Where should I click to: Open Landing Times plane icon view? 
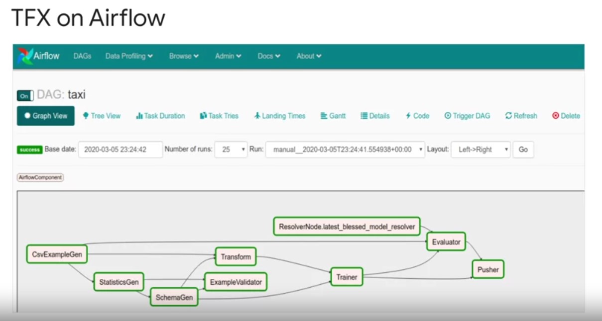click(x=257, y=116)
